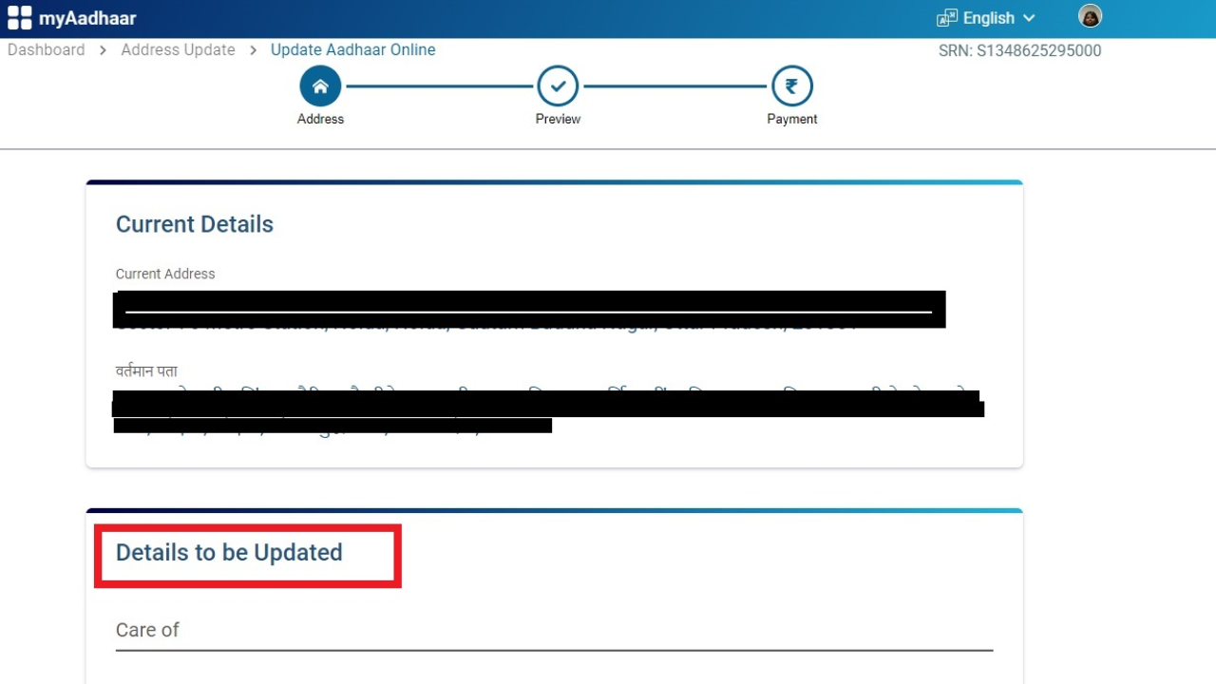
Task: Click the Current Details heading
Action: 195,224
